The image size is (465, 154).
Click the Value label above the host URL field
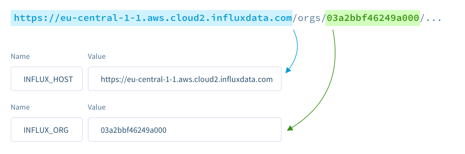tap(97, 57)
